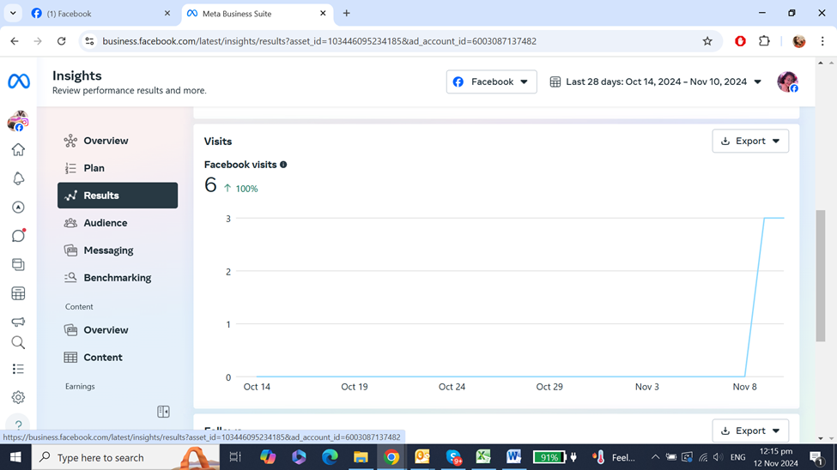The width and height of the screenshot is (837, 470).
Task: Open the Chrome three-dot menu
Action: (822, 41)
